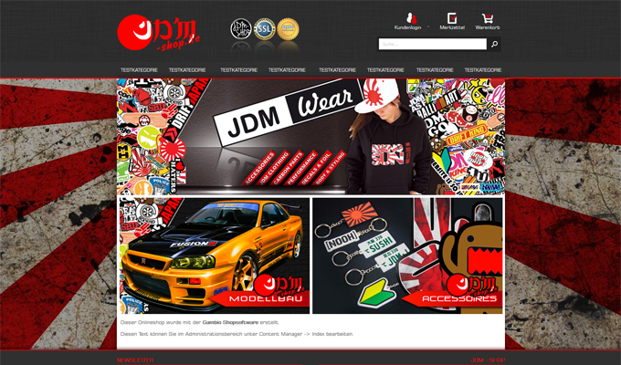Screen dimensions: 621x365
Task: Focus the Suche search input field
Action: click(x=433, y=44)
